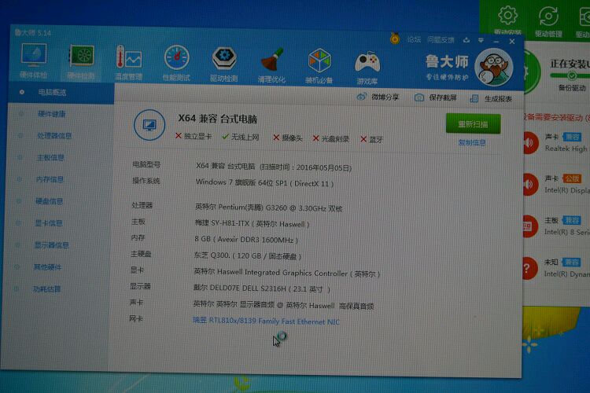Select 显示器信息 in the sidebar
Screen dimensions: 590x393
(52, 245)
